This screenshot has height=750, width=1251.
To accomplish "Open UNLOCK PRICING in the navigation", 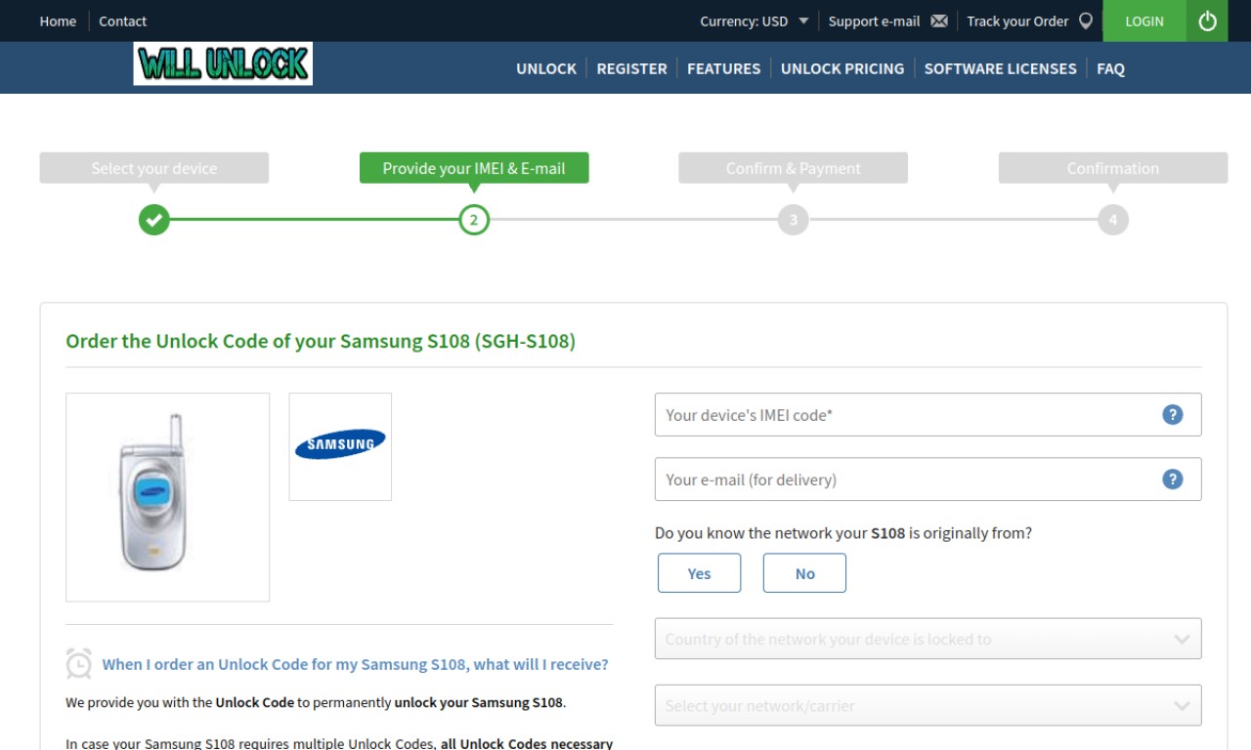I will click(842, 68).
